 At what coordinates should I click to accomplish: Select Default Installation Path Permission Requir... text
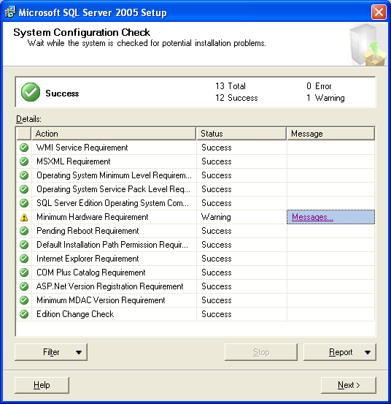[x=112, y=245]
